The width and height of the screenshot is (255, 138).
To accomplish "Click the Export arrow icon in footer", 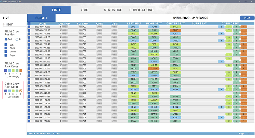I will pos(30,133).
